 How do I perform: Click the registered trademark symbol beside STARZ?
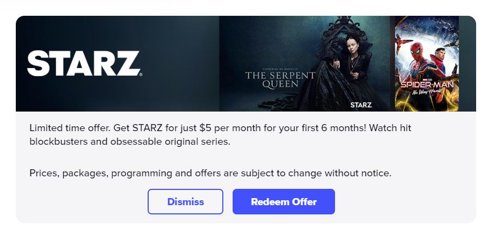click(x=141, y=75)
